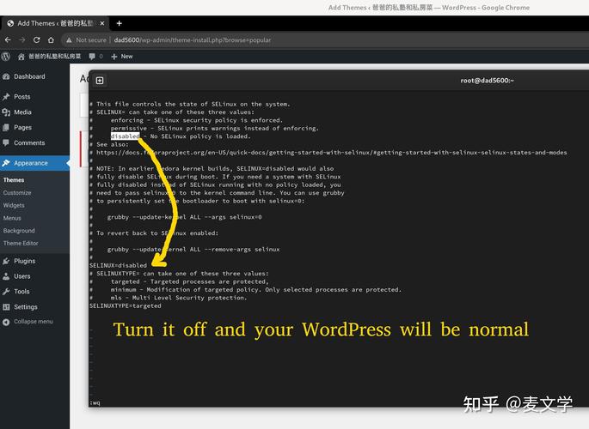
Task: Go to Themes submenu
Action: 14,180
